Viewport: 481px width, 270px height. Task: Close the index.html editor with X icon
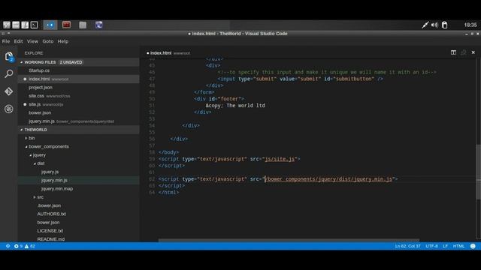click(x=473, y=52)
